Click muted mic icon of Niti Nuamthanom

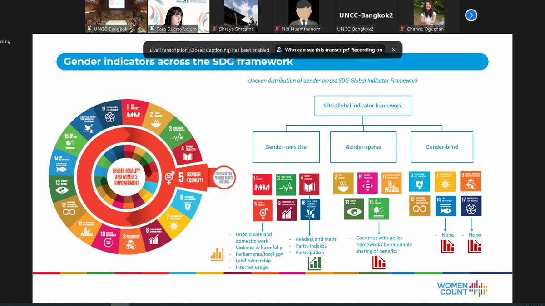[277, 29]
